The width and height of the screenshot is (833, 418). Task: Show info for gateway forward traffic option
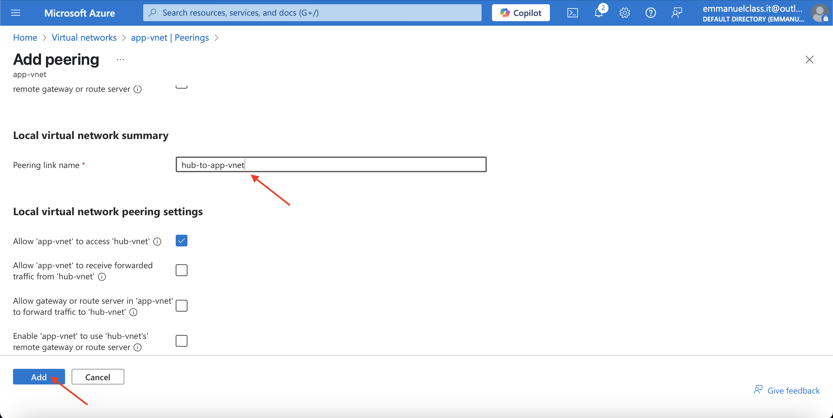(x=133, y=312)
